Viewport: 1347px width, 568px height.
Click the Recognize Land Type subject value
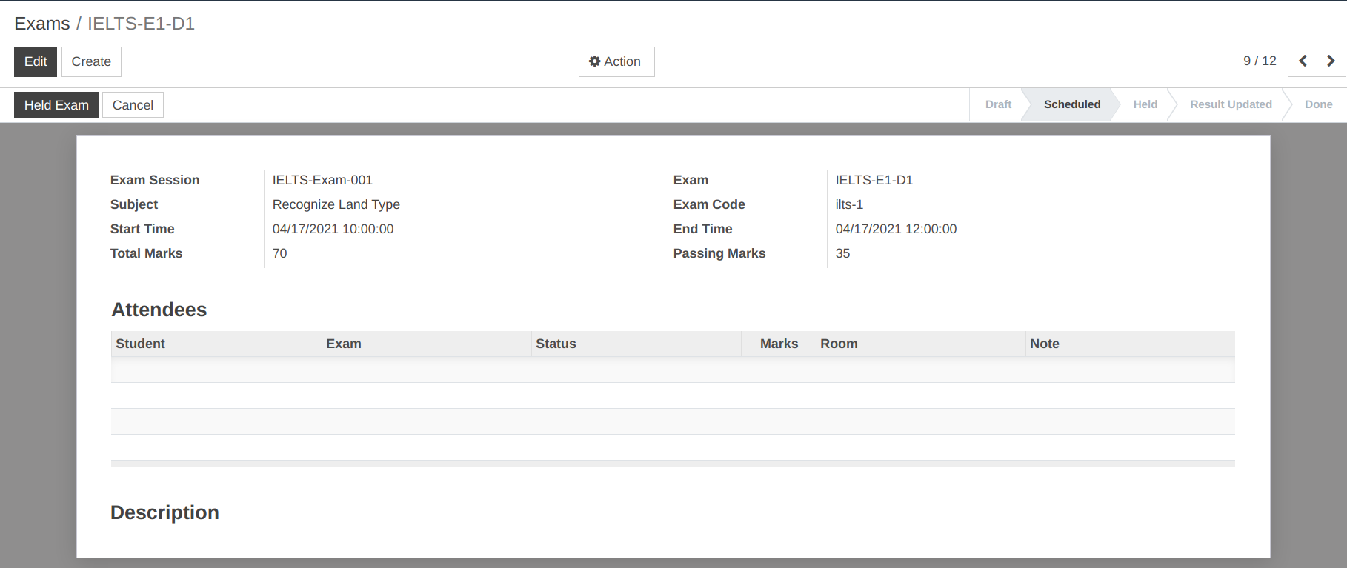[x=336, y=204]
